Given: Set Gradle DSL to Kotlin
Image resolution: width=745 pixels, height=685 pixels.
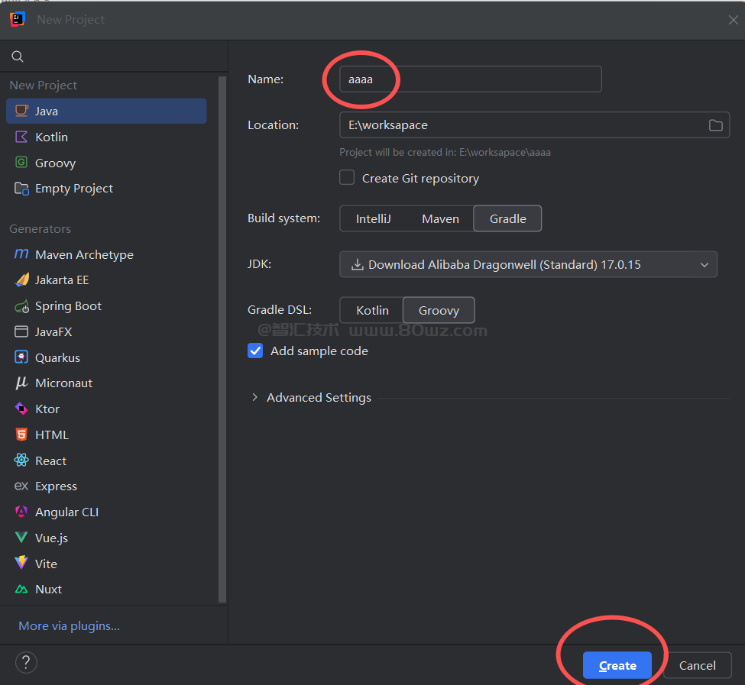Looking at the screenshot, I should 373,311.
